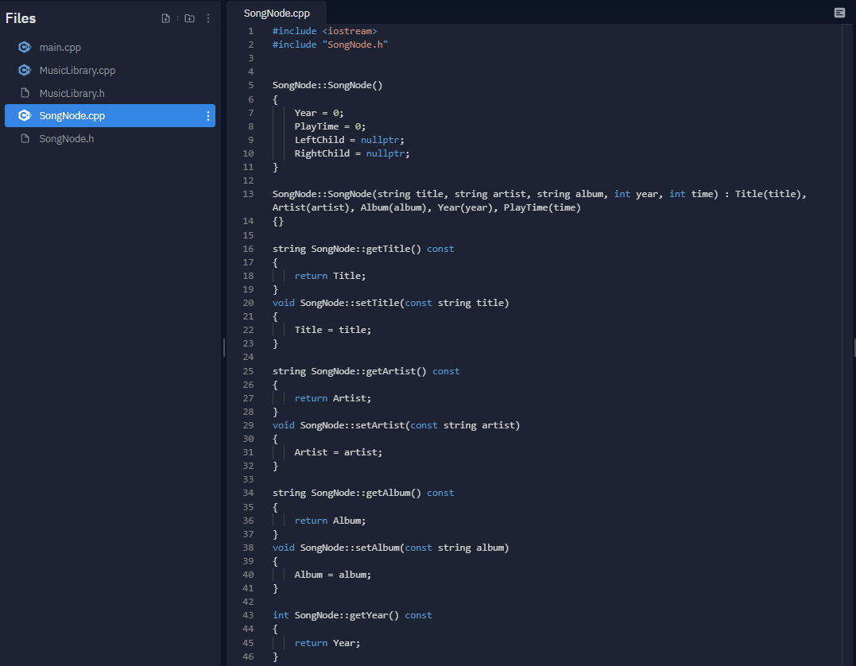Viewport: 856px width, 666px height.
Task: Click the 'return Title;' statement
Action: 330,277
